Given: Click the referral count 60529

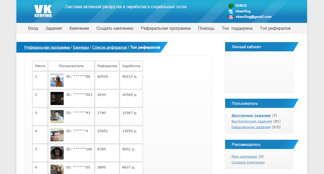Looking at the screenshot, I should point(102,76).
